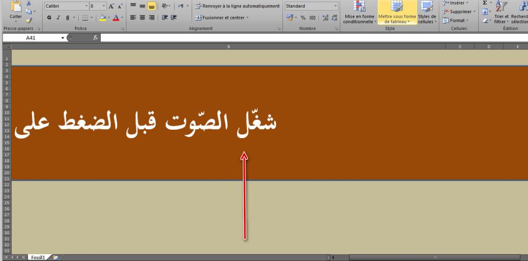Toggle middle vertical alignment
This screenshot has height=261, width=528.
pyautogui.click(x=143, y=6)
